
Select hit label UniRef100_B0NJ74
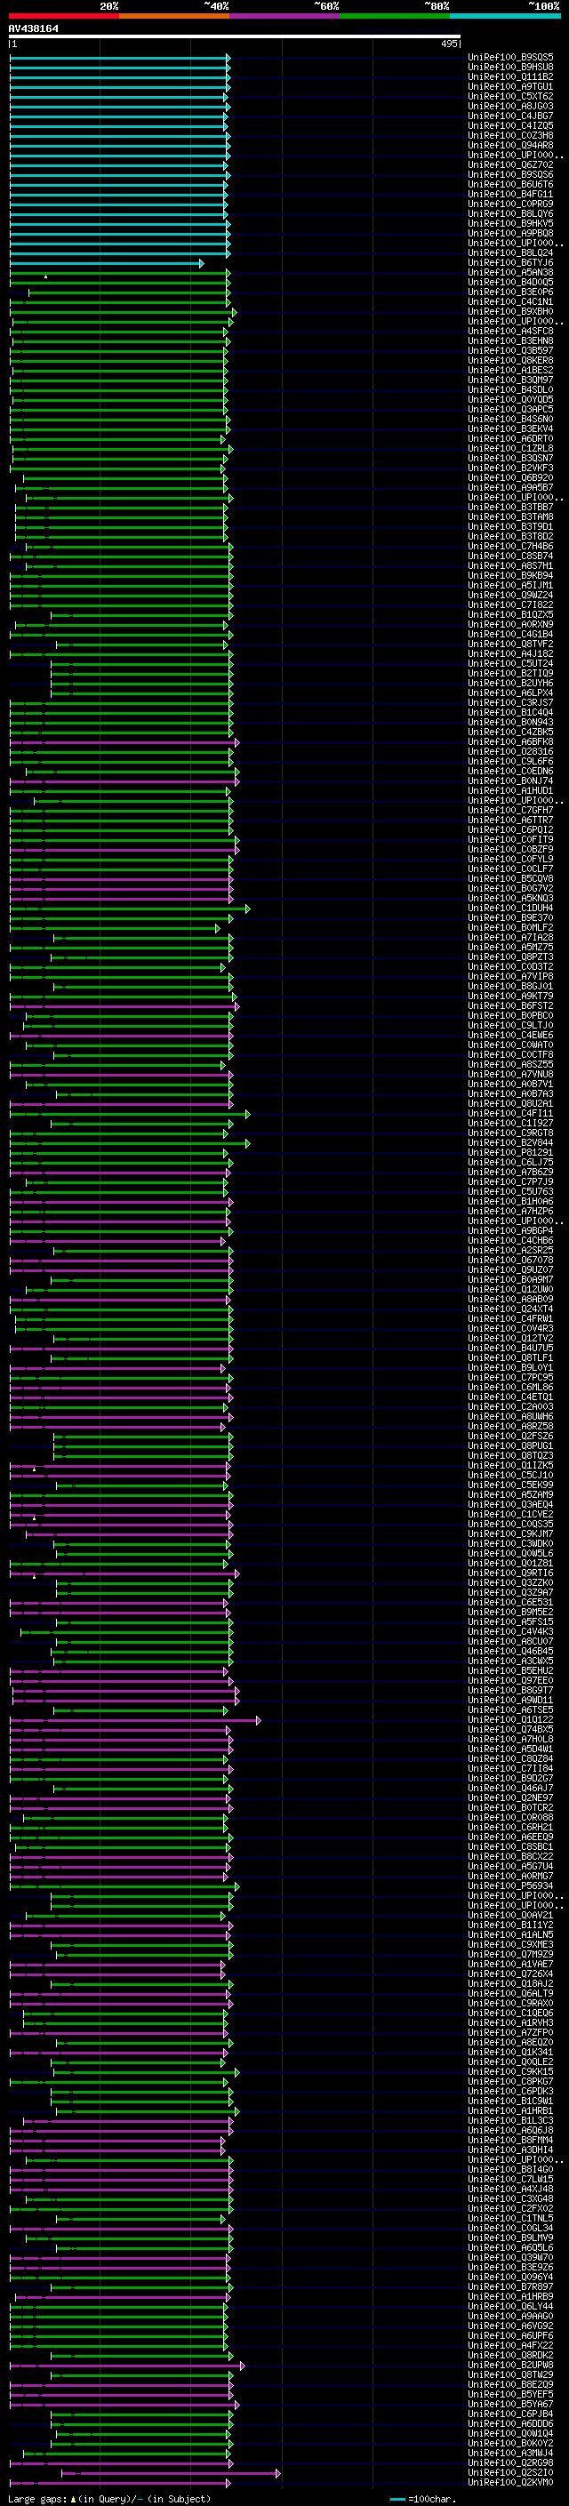coord(510,781)
